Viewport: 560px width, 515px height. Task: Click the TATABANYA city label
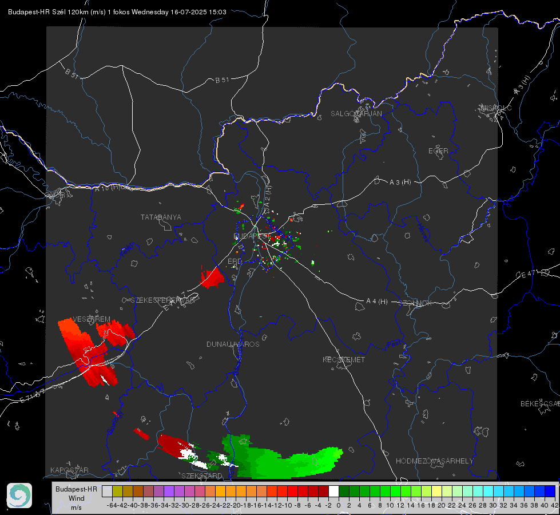click(161, 217)
